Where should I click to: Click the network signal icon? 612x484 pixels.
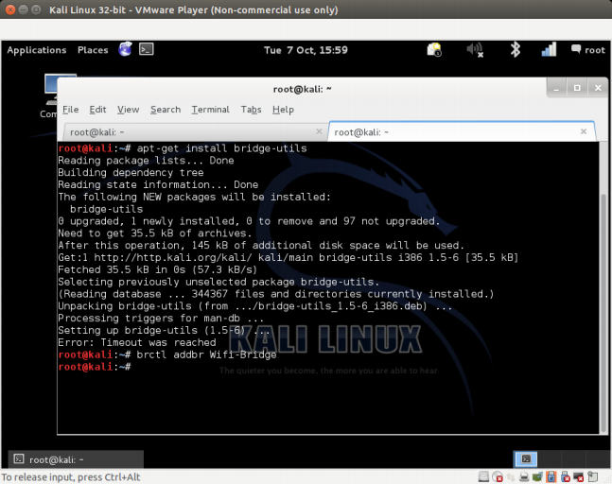[x=549, y=50]
